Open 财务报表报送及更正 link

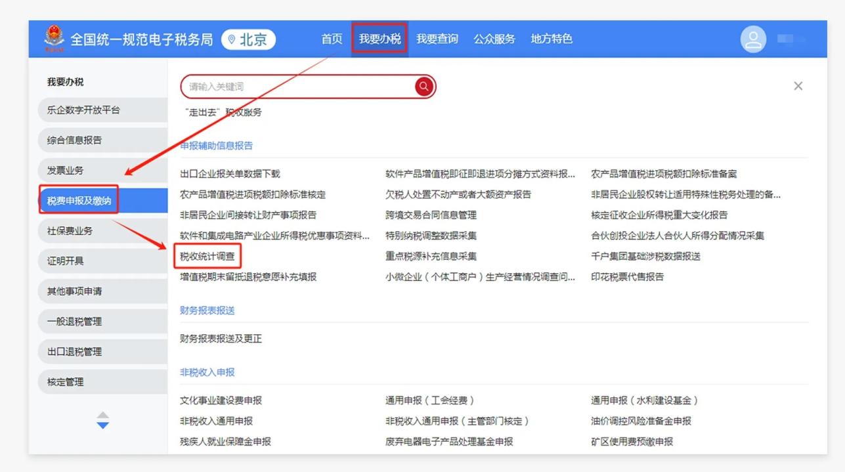click(221, 339)
